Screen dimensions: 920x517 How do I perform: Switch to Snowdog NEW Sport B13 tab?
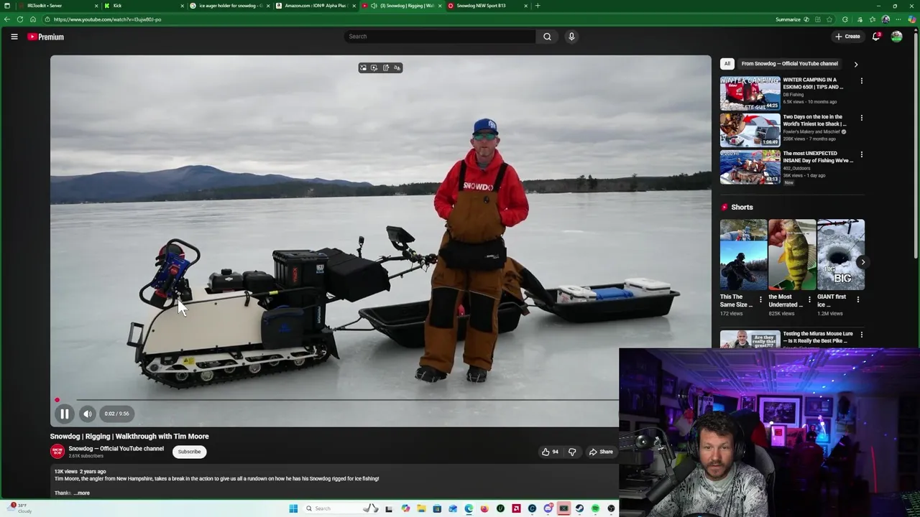point(489,6)
